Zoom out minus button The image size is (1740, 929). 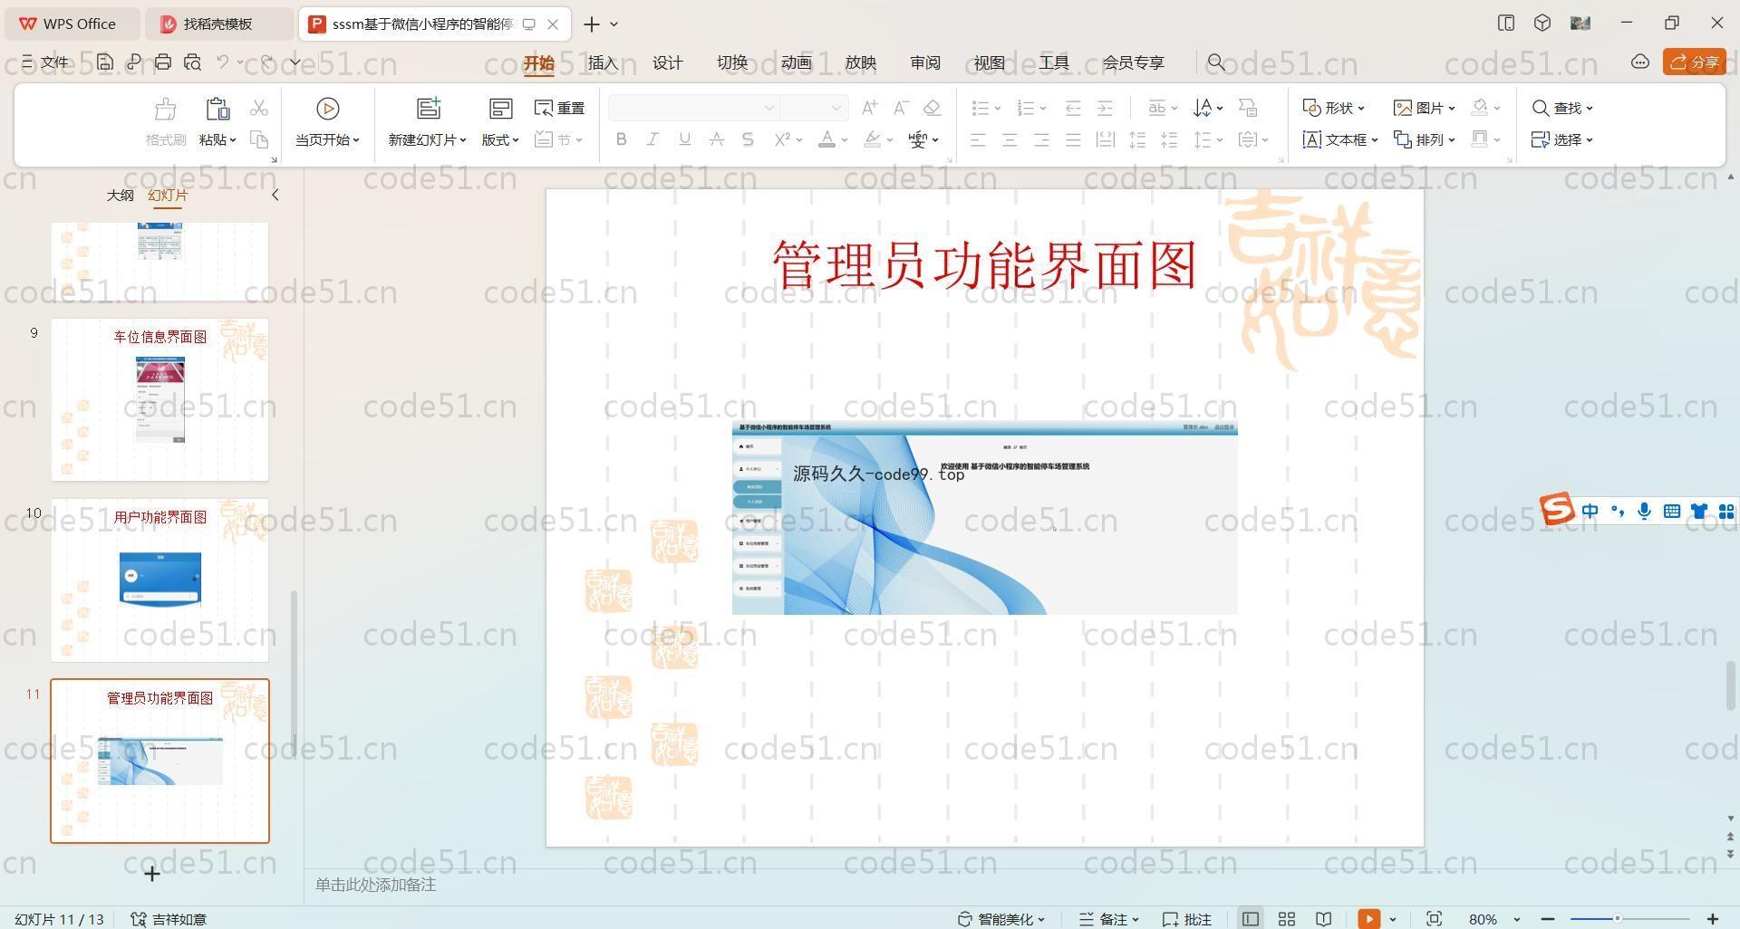tap(1548, 919)
